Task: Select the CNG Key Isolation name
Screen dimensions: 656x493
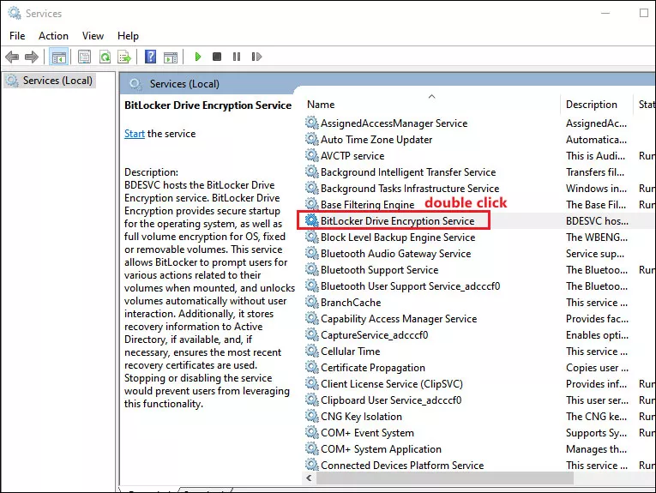Action: [x=361, y=417]
